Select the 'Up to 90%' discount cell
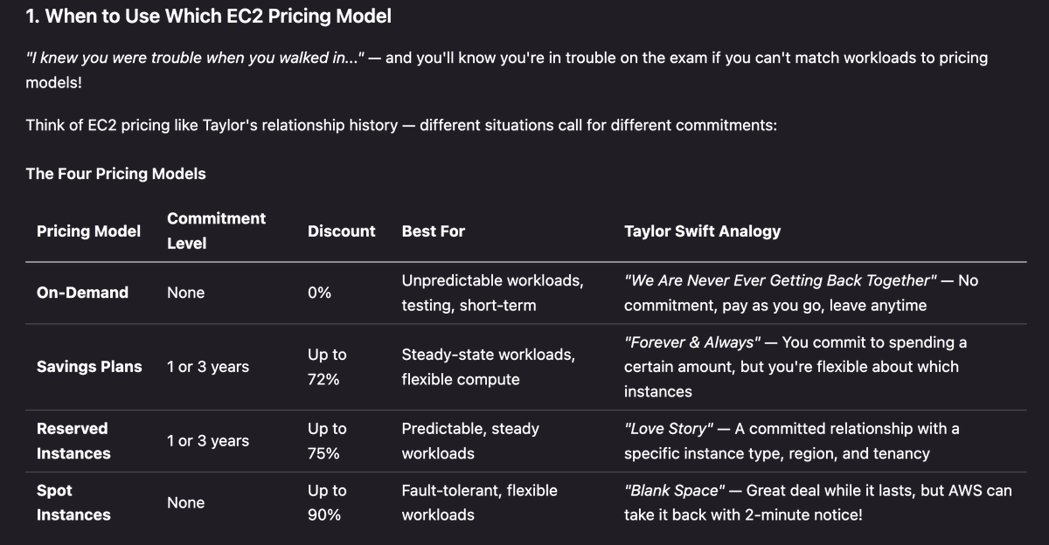Screen dimensions: 1049x545 327,503
